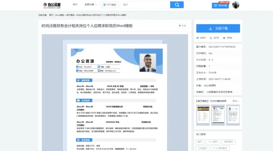
Task: Open the second recommended resume thumbnail
Action: 218,115
